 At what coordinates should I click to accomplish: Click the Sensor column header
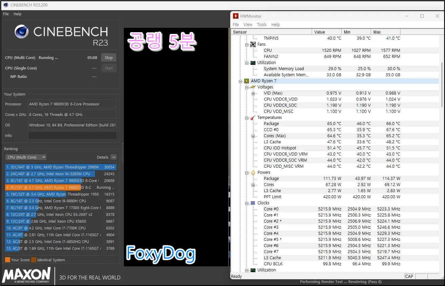click(271, 32)
